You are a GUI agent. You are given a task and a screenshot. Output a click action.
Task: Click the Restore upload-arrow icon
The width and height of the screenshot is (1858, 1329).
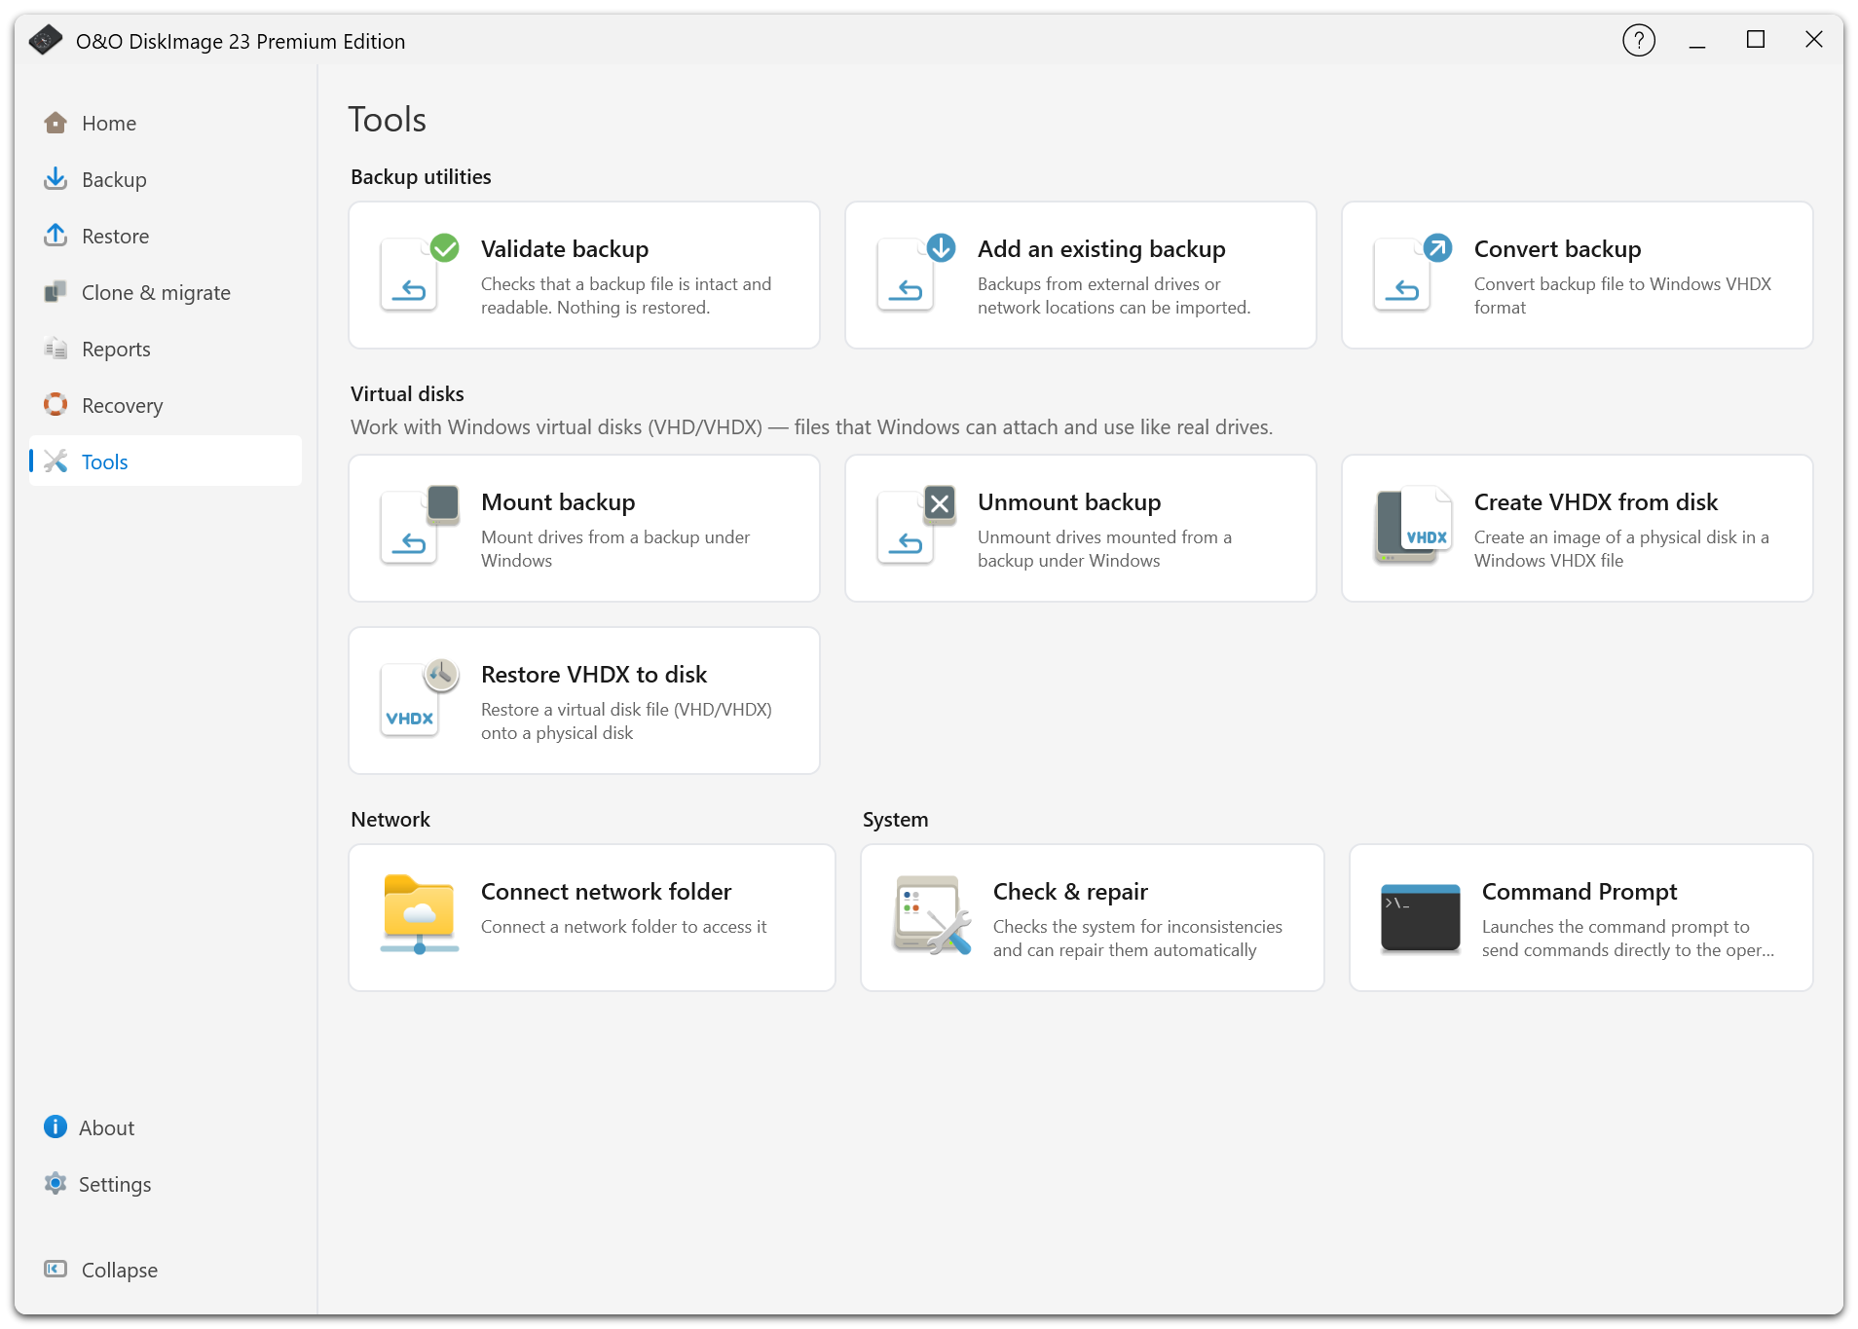[56, 236]
